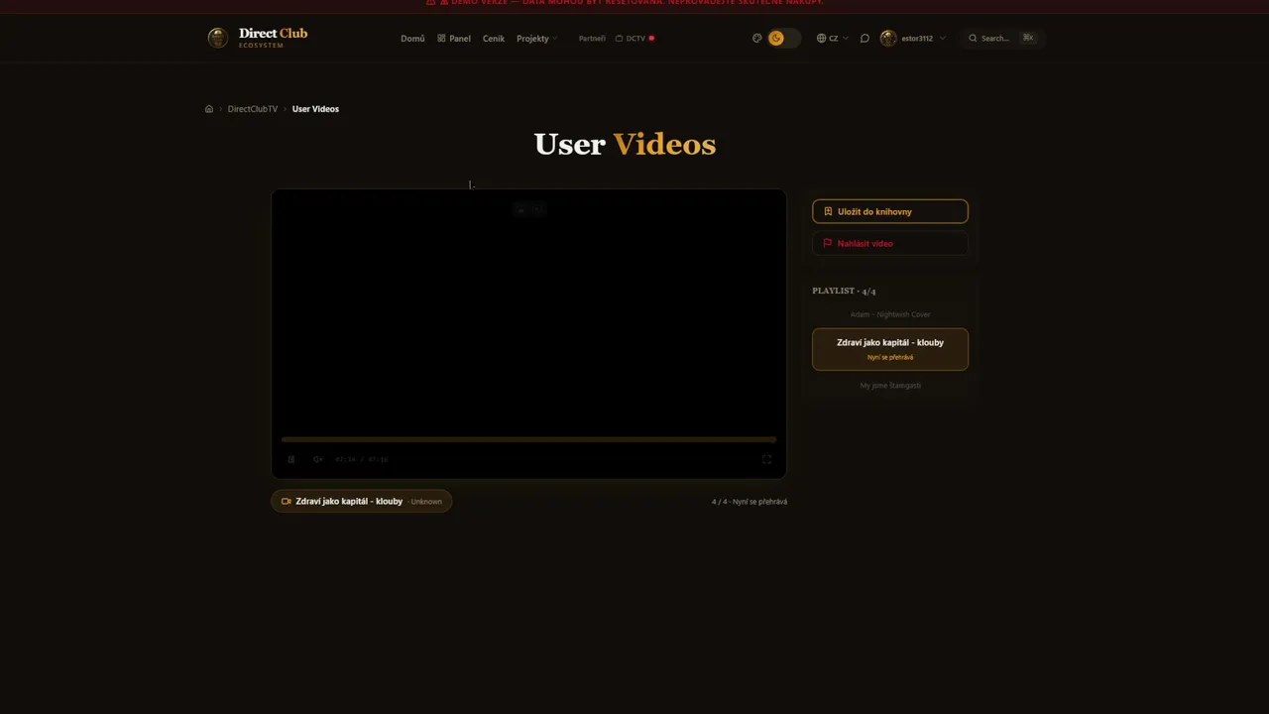Toggle the video mute speaker icon
This screenshot has width=1269, height=714.
(317, 459)
